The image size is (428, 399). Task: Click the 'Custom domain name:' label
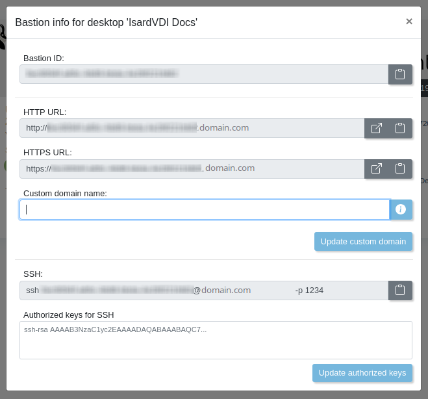65,193
